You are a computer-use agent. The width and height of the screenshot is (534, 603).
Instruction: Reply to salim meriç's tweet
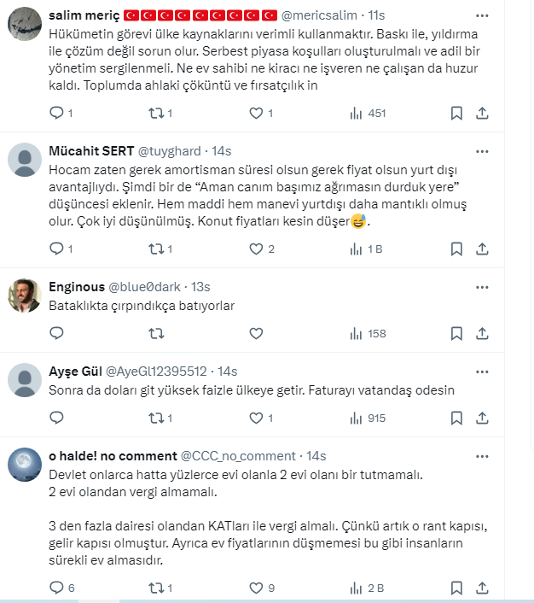click(57, 113)
